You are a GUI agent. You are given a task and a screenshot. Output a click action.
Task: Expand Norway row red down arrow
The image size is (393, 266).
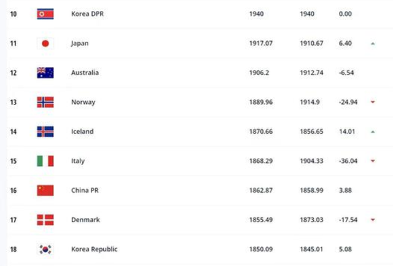pyautogui.click(x=373, y=103)
